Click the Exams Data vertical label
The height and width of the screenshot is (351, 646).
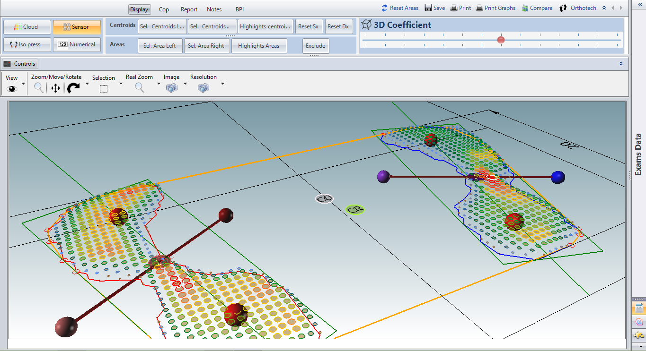coord(638,154)
